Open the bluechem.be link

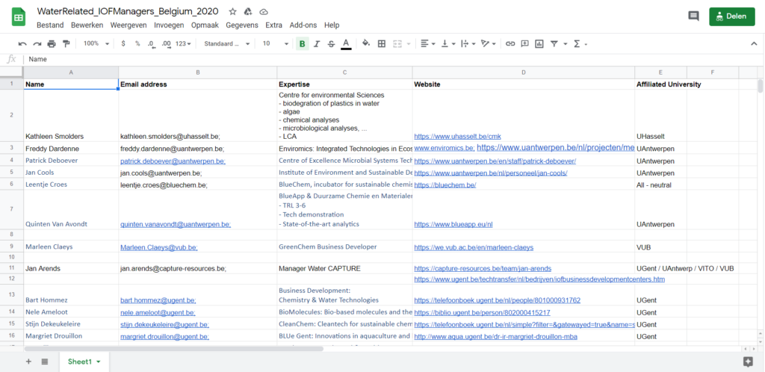[x=445, y=185]
